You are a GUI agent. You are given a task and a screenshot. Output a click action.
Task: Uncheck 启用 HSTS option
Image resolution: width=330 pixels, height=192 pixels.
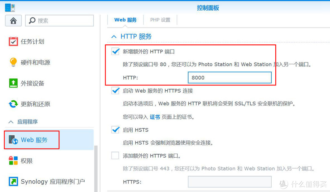pyautogui.click(x=115, y=130)
